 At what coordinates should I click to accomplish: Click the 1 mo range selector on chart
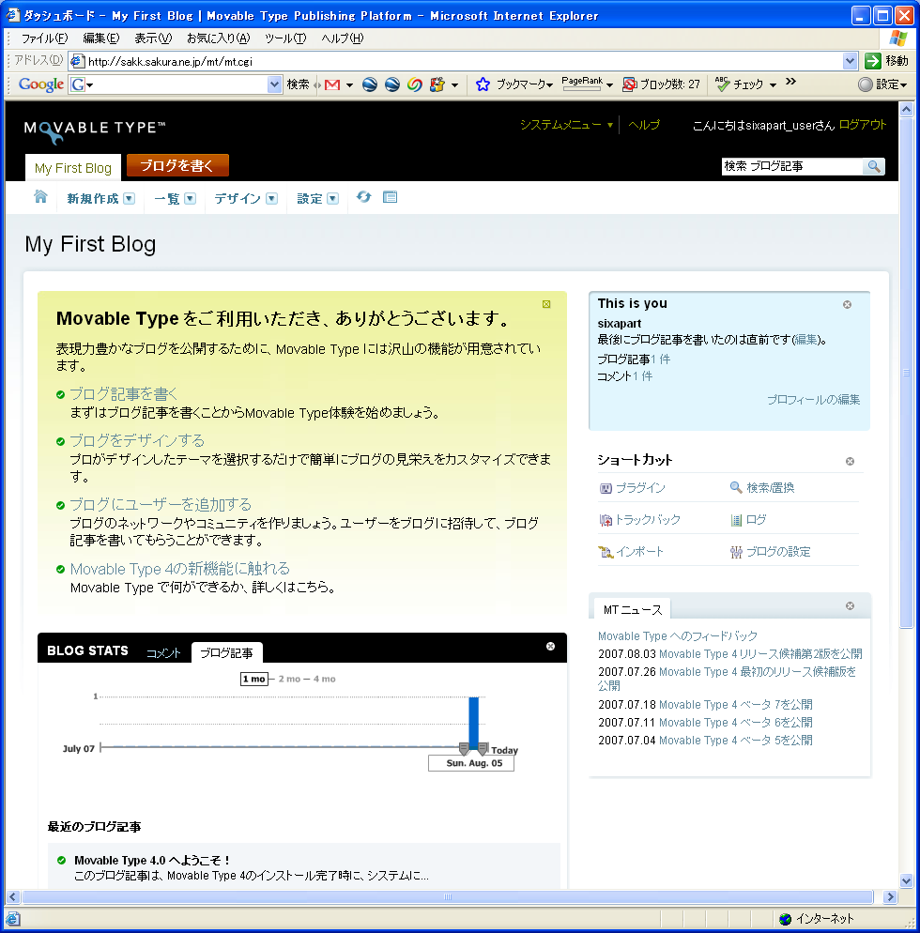pyautogui.click(x=254, y=679)
